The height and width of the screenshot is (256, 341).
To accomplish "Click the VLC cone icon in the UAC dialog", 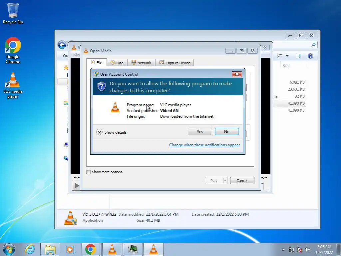I will pos(115,108).
